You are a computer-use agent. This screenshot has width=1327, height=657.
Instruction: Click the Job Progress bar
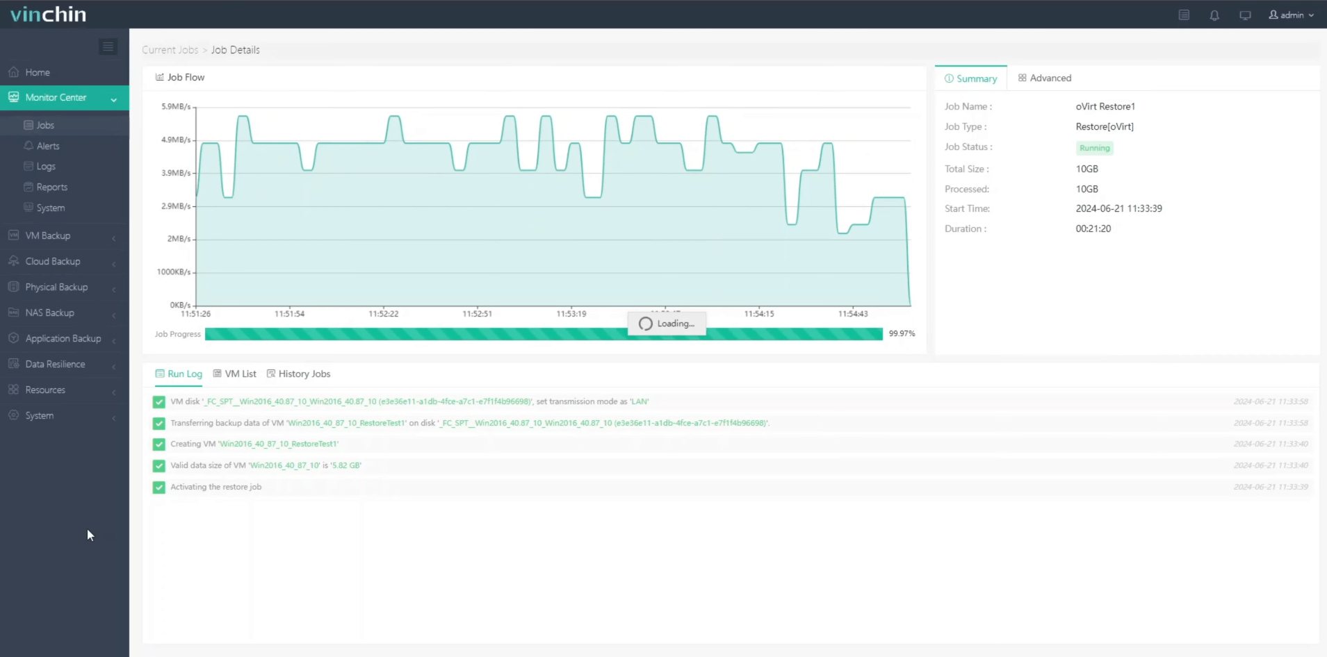coord(544,334)
